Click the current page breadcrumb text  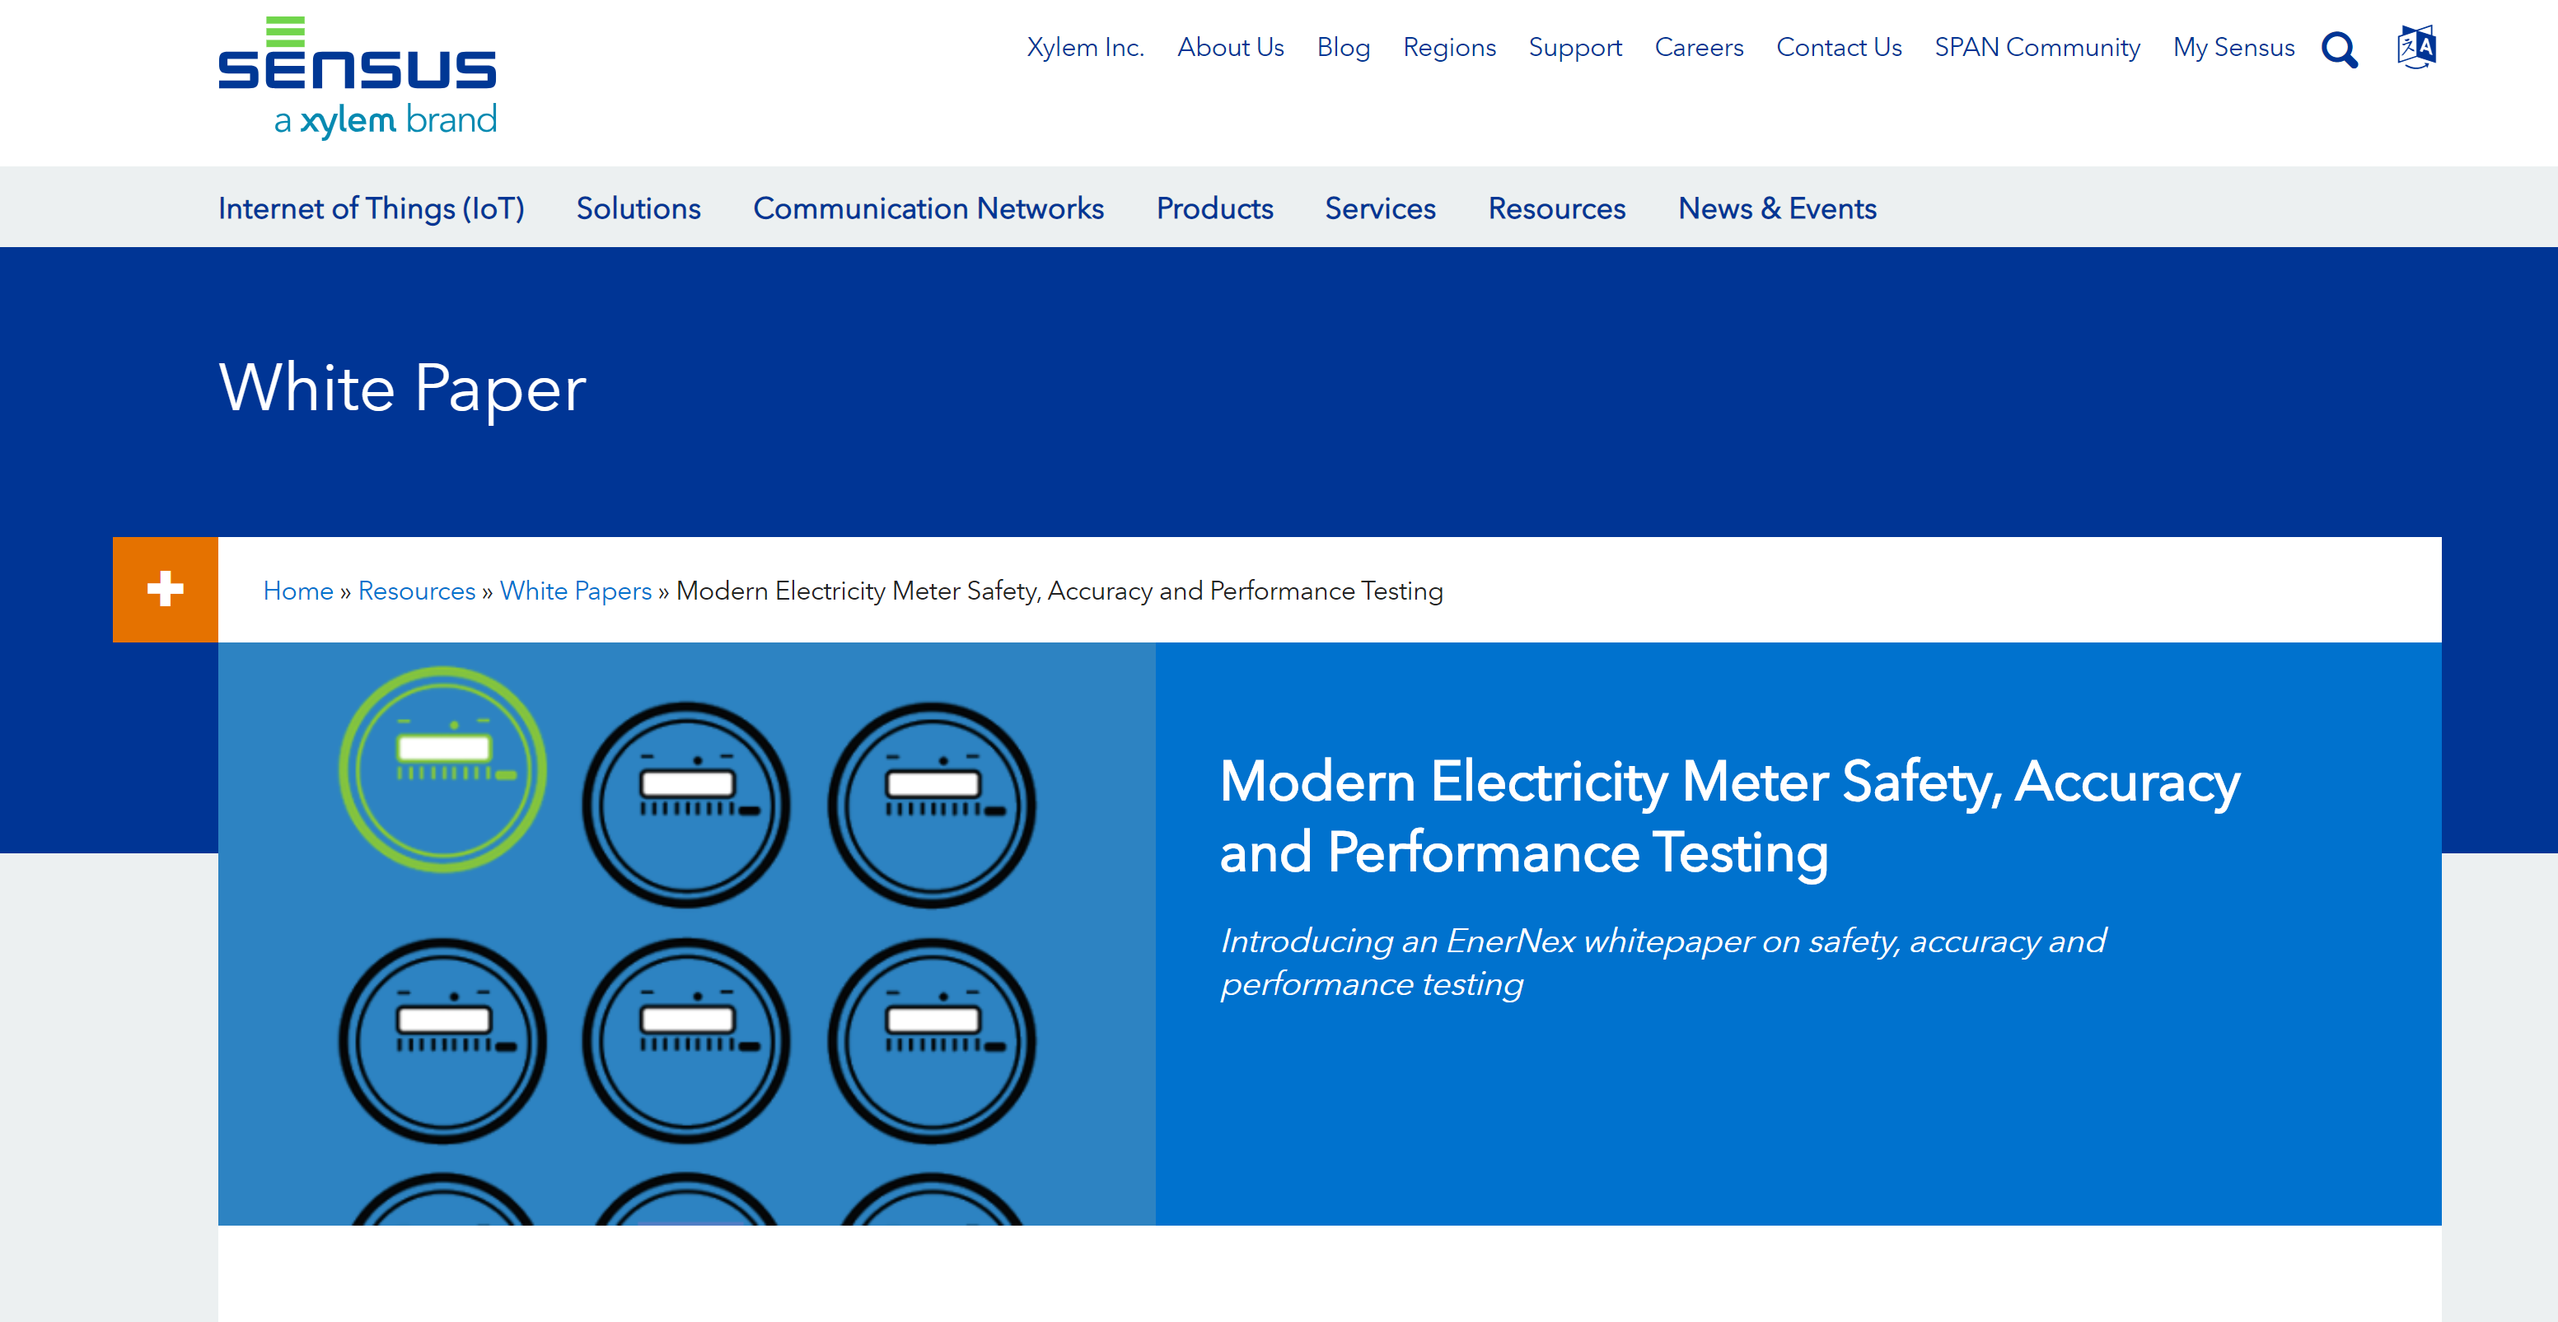pos(1059,591)
